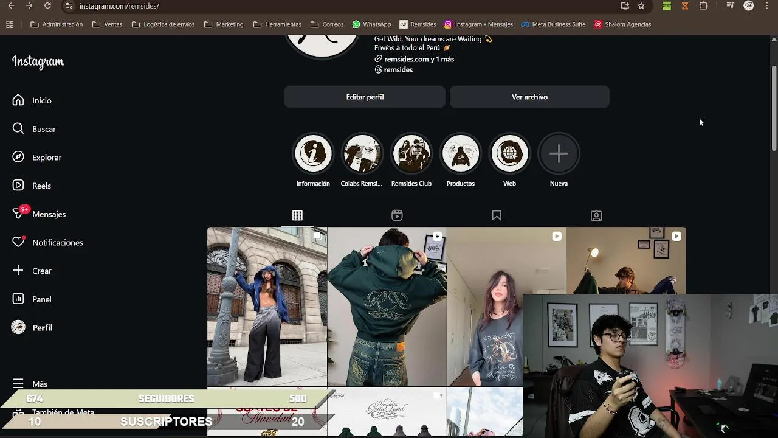The width and height of the screenshot is (778, 438).
Task: Click the Instagram wordmark logo
Action: pos(38,62)
